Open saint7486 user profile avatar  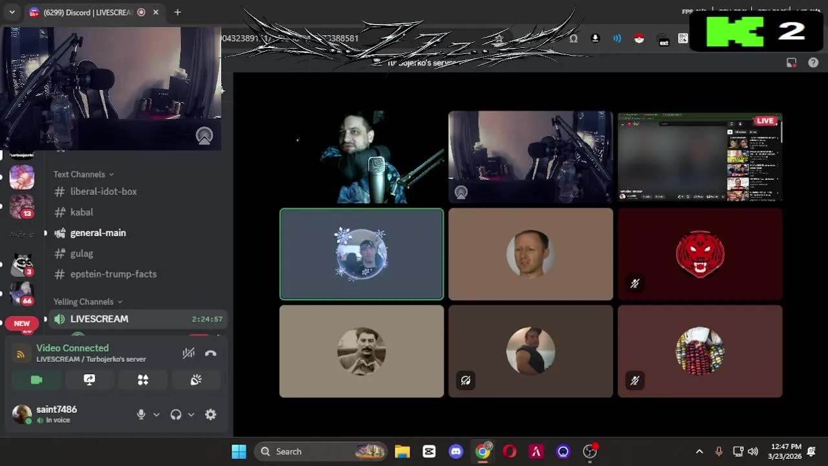[x=21, y=414]
